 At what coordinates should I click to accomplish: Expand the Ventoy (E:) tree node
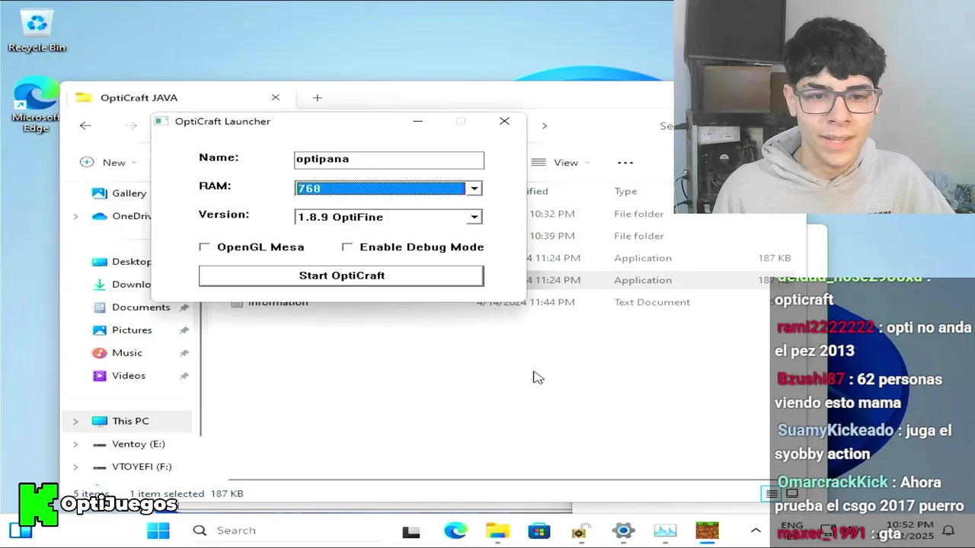pos(75,444)
